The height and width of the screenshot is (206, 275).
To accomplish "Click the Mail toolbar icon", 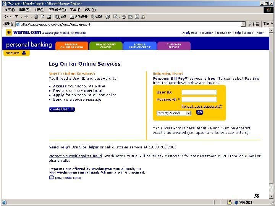I will click(116, 17).
